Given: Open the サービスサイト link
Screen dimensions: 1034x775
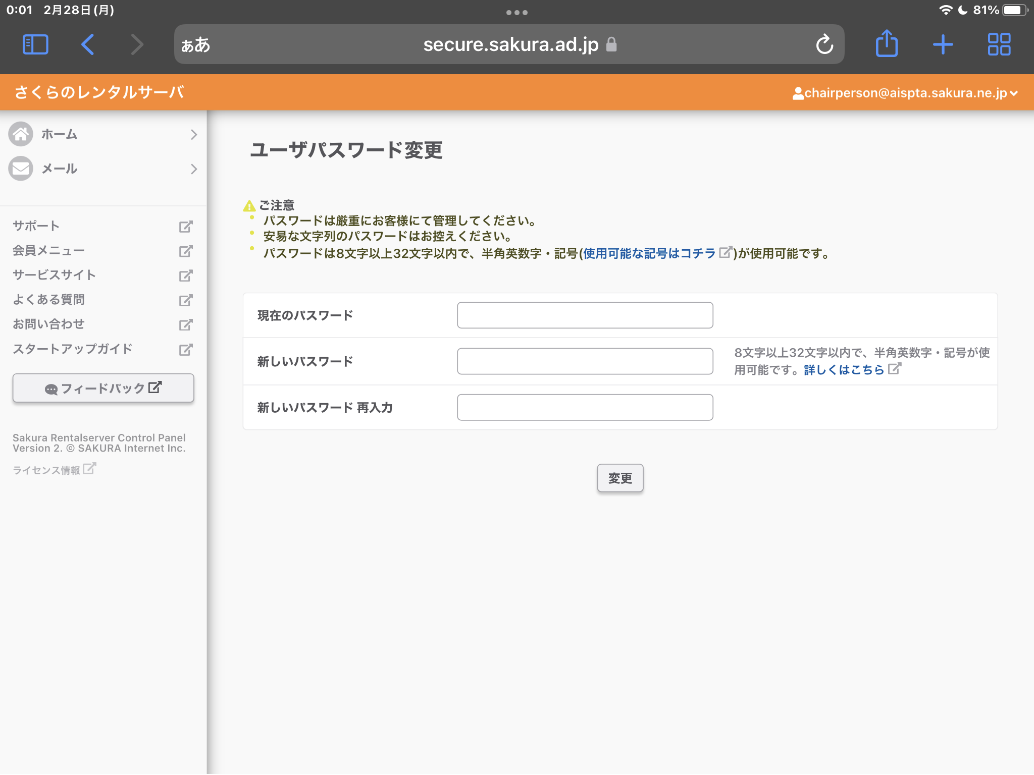Looking at the screenshot, I should coord(54,275).
